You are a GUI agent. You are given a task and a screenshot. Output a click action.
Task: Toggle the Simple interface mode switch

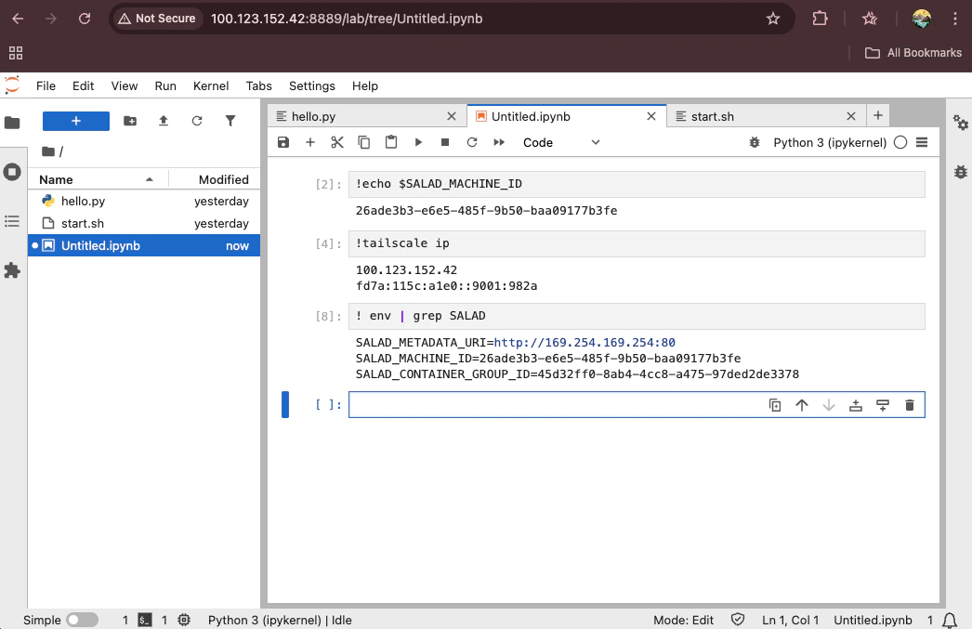point(83,620)
